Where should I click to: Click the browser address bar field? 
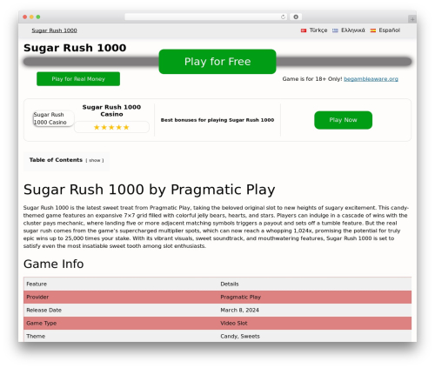(206, 17)
